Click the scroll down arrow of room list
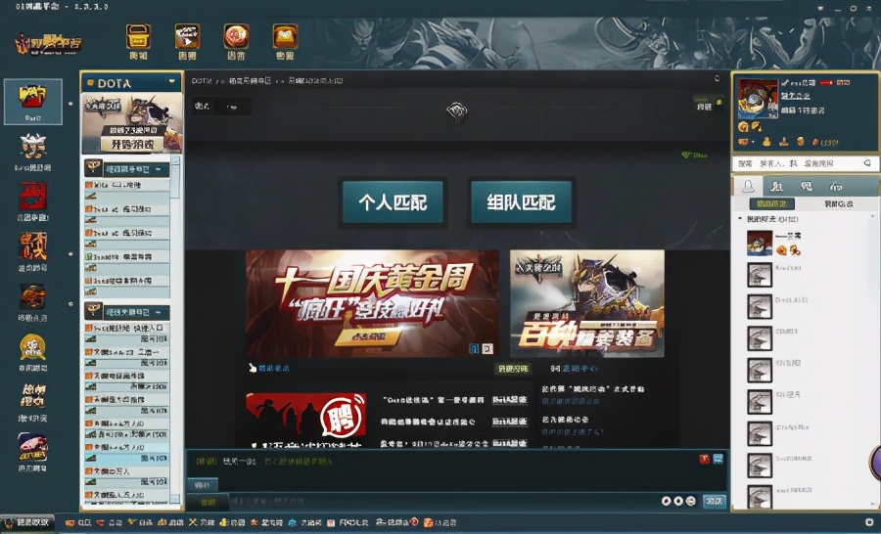The width and height of the screenshot is (881, 534). click(x=175, y=498)
